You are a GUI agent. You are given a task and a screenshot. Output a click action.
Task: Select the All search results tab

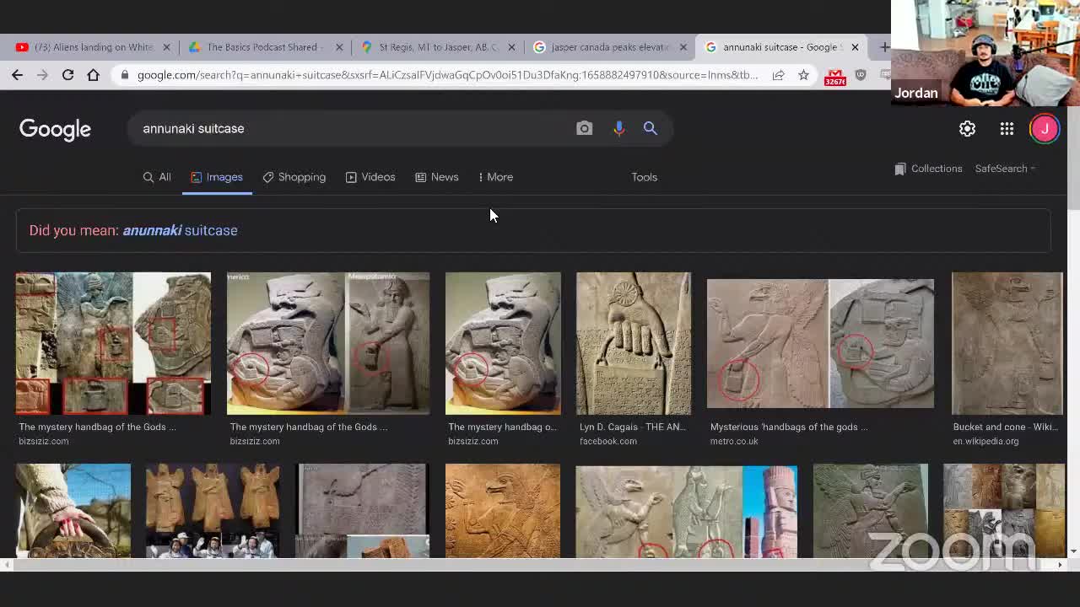[157, 177]
